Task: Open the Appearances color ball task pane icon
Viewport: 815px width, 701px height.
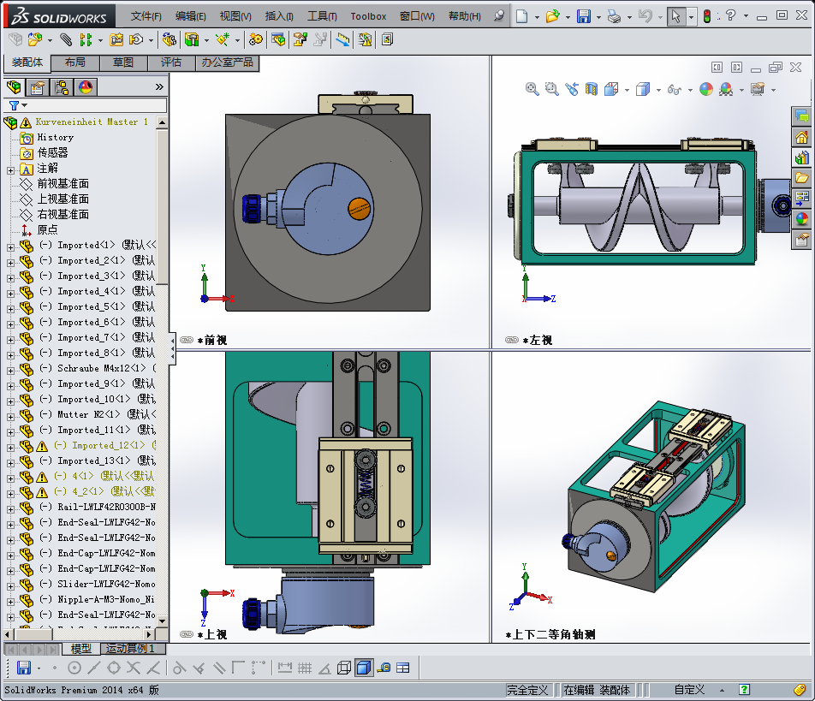Action: click(x=801, y=219)
